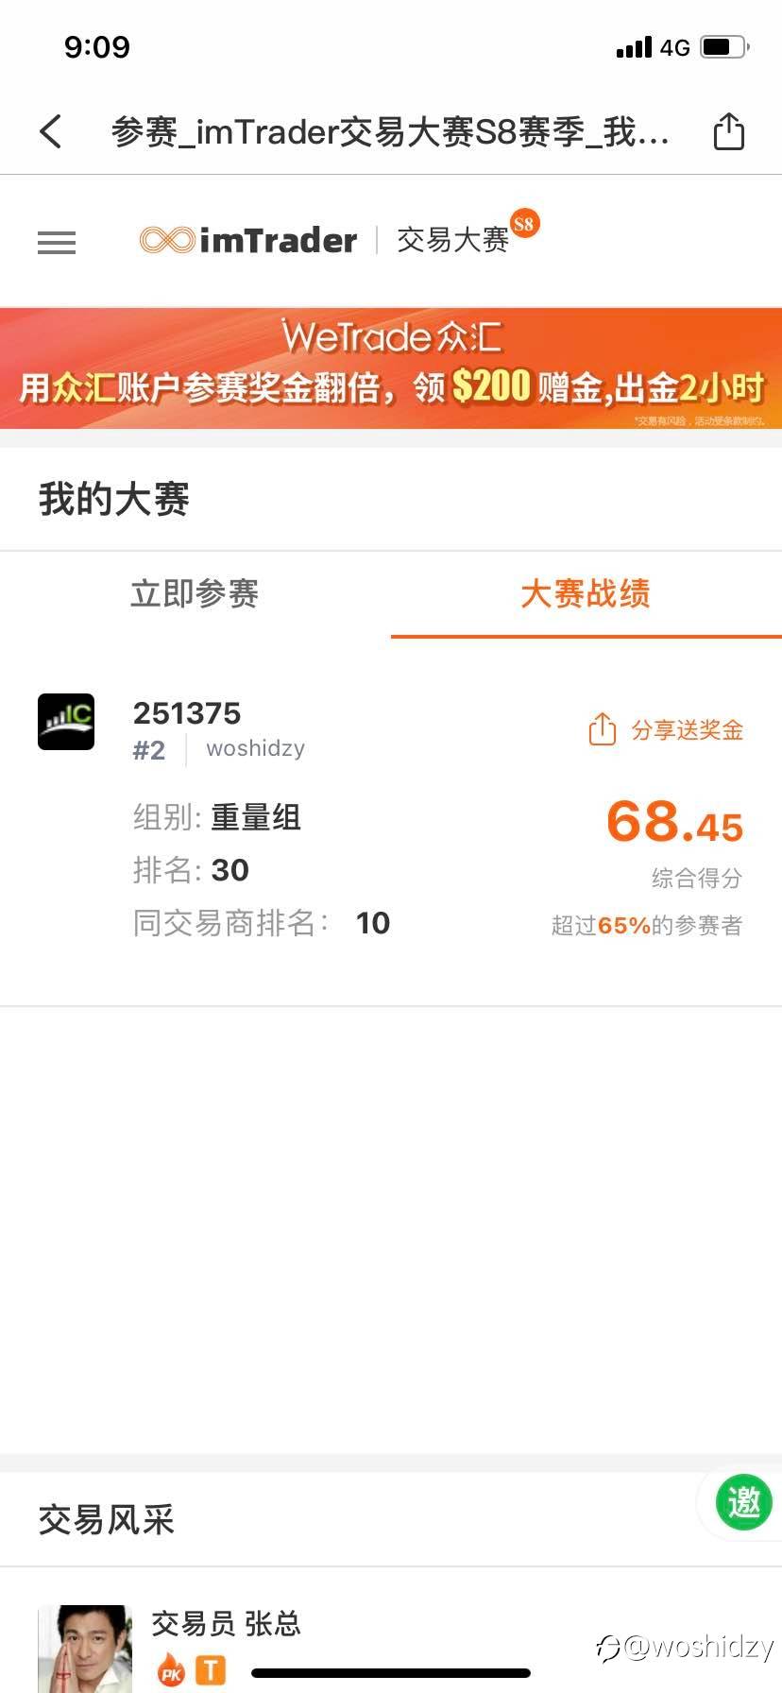The width and height of the screenshot is (782, 1693).
Task: Tap the PK flame badge
Action: coord(171,1670)
